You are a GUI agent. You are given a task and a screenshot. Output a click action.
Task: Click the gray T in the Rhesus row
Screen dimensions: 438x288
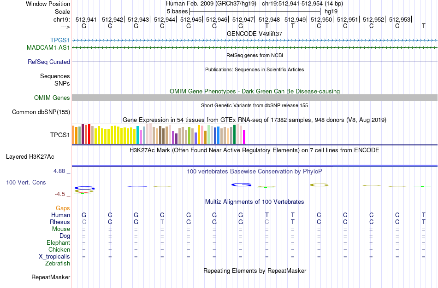click(162, 222)
